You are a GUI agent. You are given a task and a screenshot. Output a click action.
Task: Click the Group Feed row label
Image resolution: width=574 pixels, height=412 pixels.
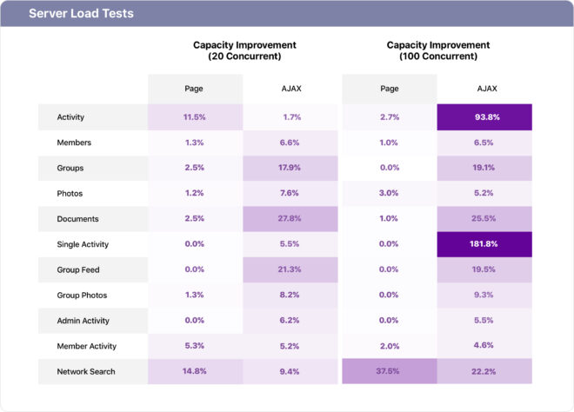pos(78,269)
